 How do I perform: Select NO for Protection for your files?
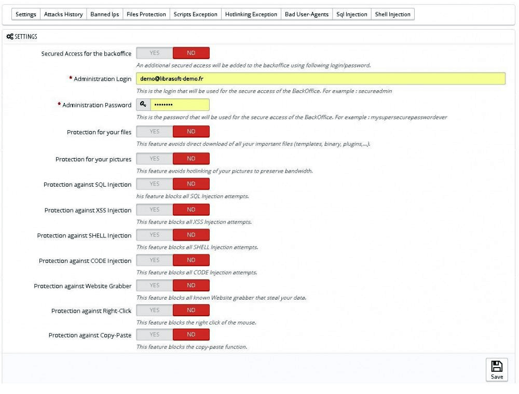[x=191, y=131]
